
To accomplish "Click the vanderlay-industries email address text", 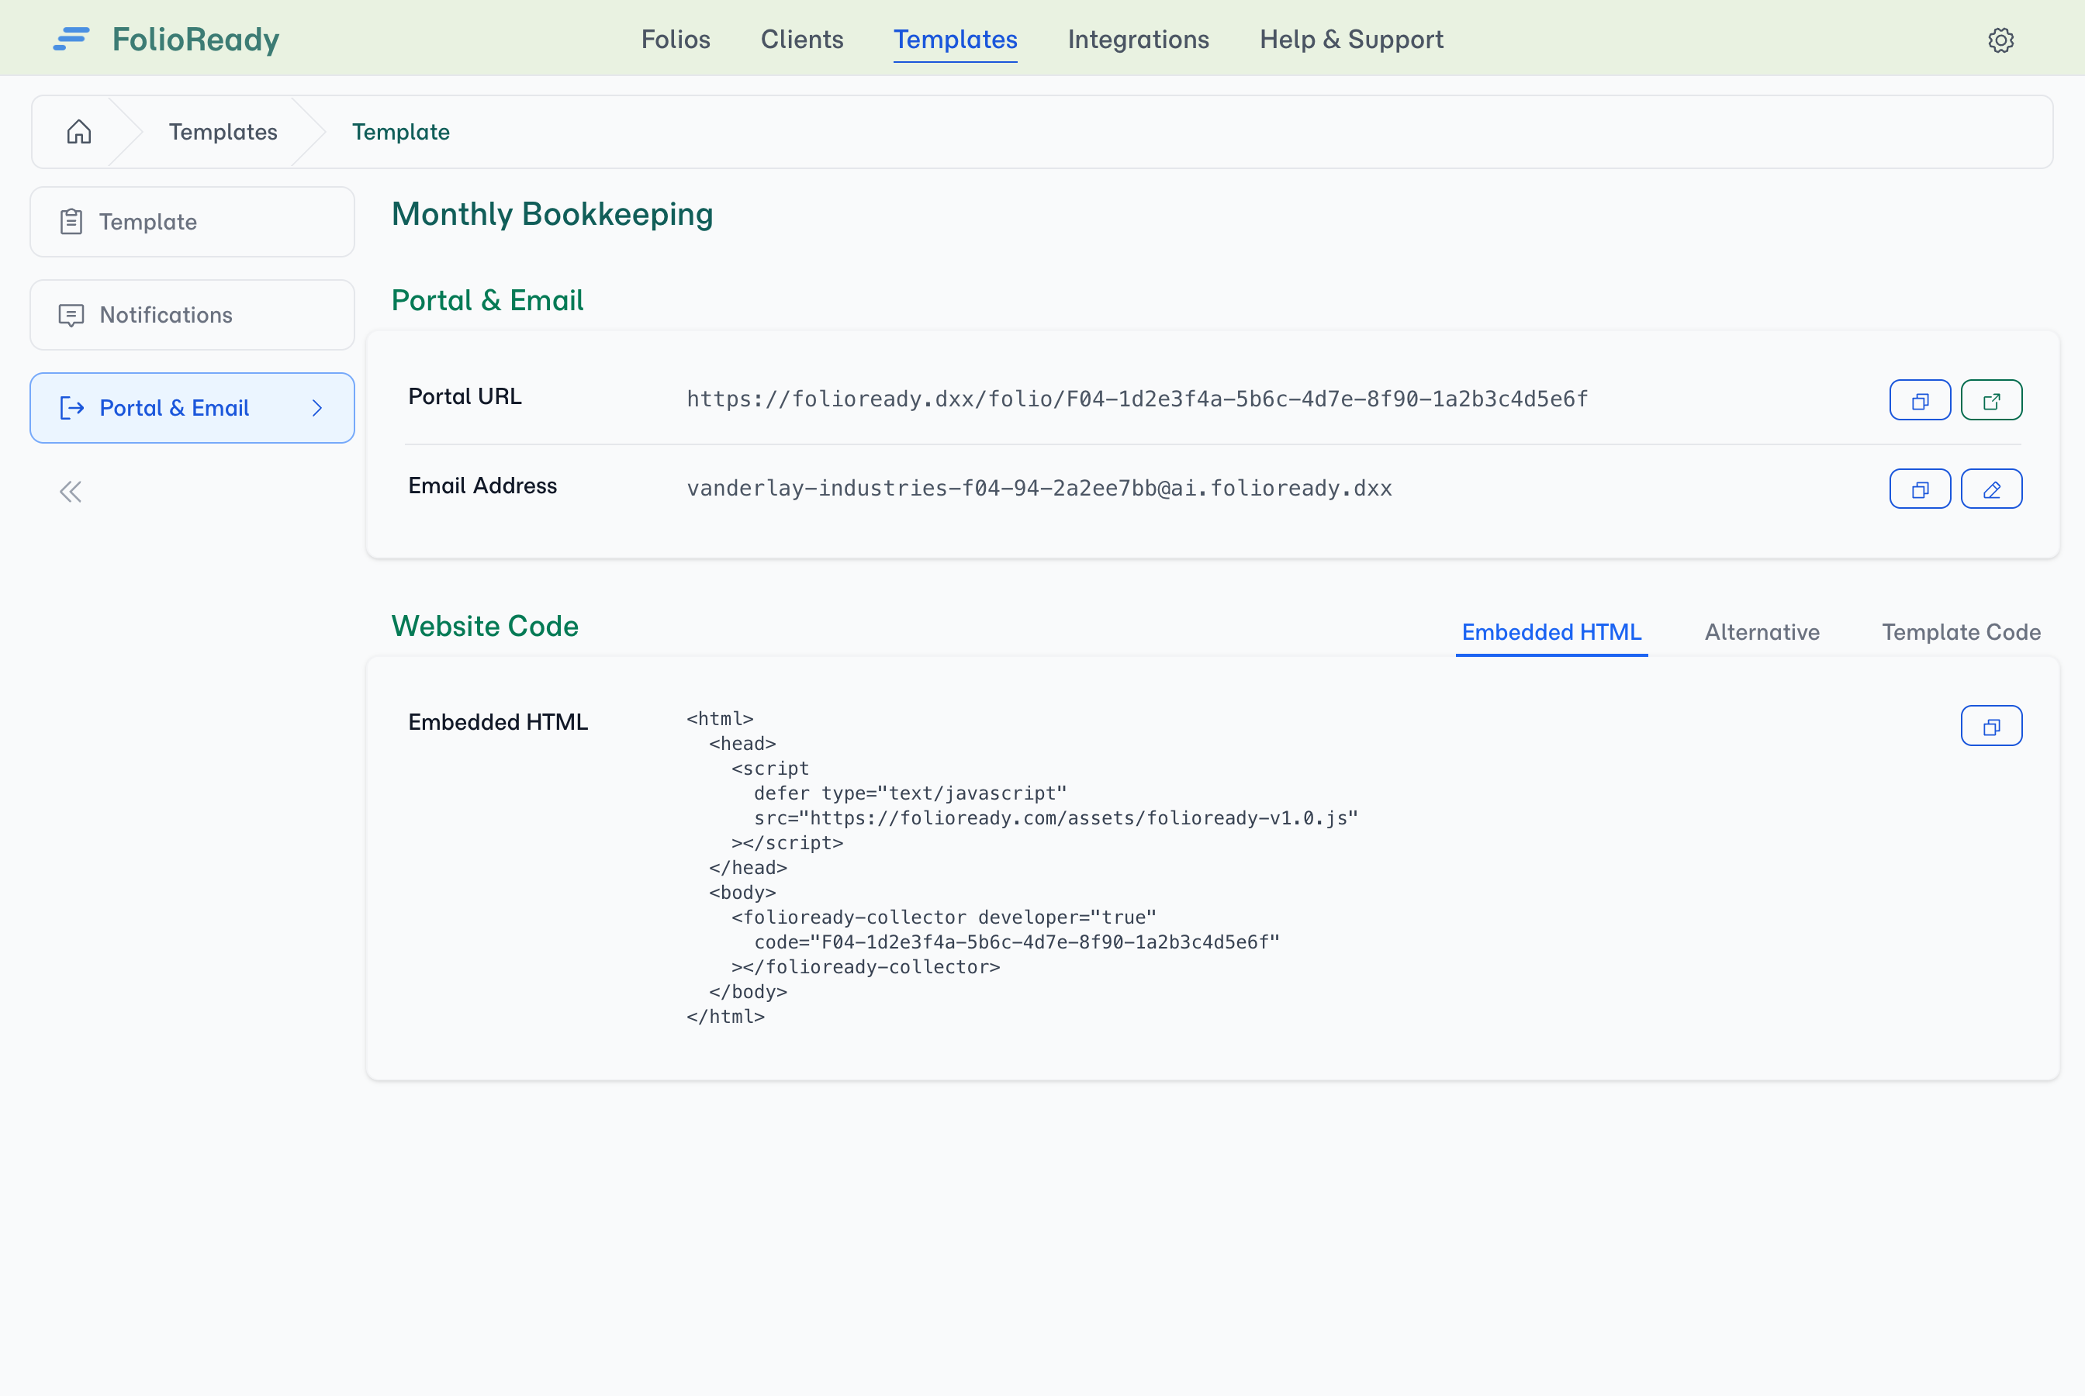I will [x=1039, y=488].
